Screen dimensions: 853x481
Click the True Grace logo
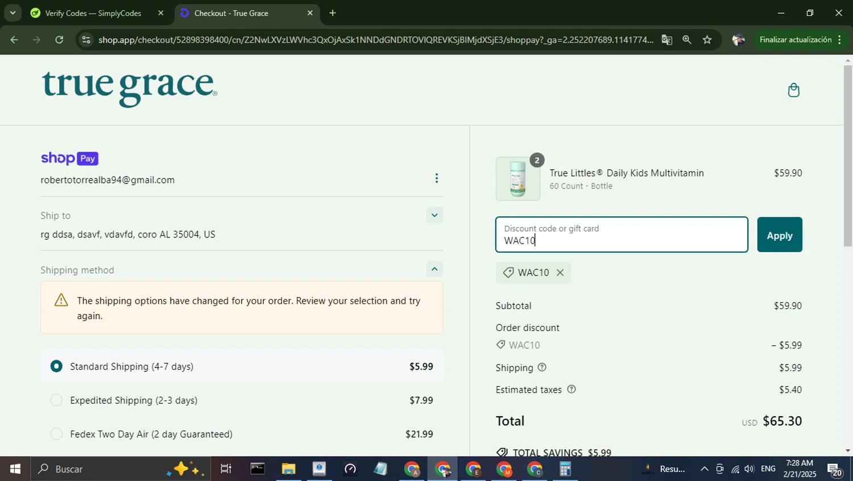[129, 89]
